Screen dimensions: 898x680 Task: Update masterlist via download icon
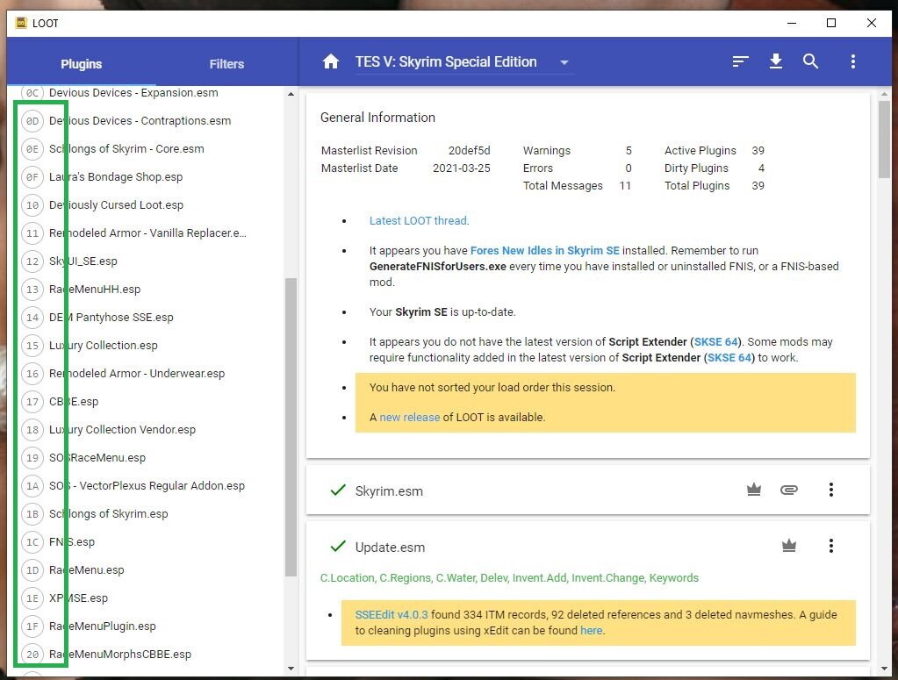[x=775, y=61]
